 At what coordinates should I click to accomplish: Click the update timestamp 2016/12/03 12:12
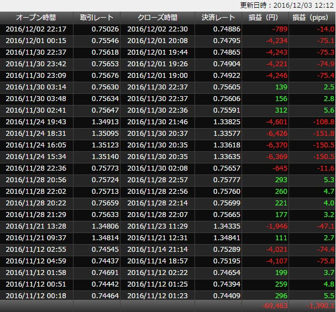tap(303, 5)
